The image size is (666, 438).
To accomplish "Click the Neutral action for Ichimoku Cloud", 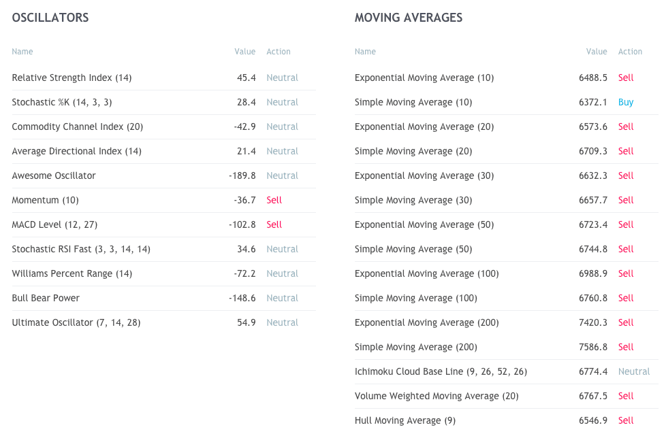I will point(634,371).
